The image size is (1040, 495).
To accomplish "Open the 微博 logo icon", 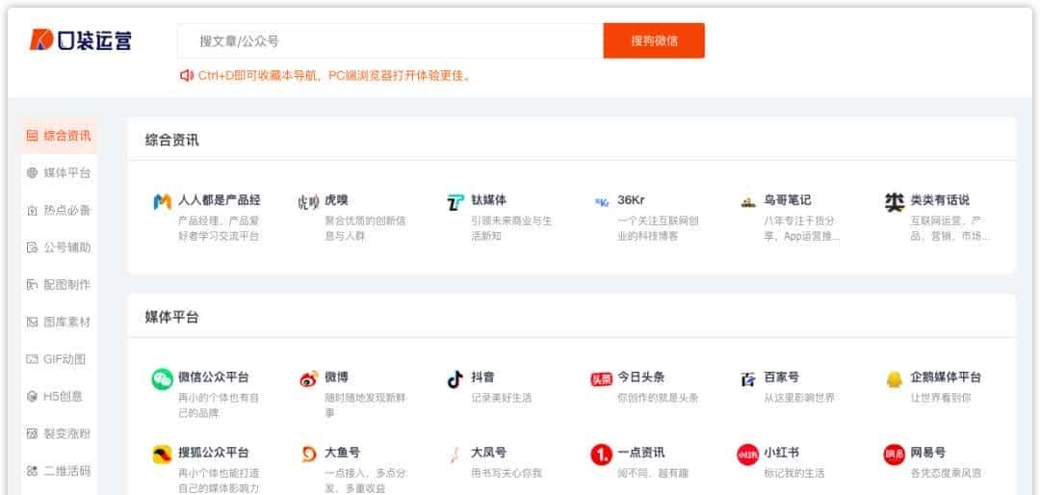I will click(x=308, y=378).
